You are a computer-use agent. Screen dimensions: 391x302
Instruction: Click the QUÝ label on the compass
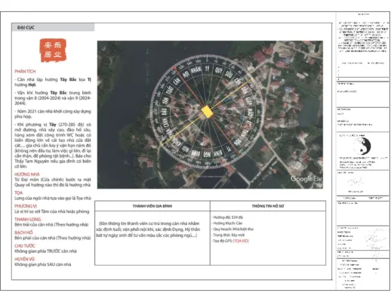point(218,70)
